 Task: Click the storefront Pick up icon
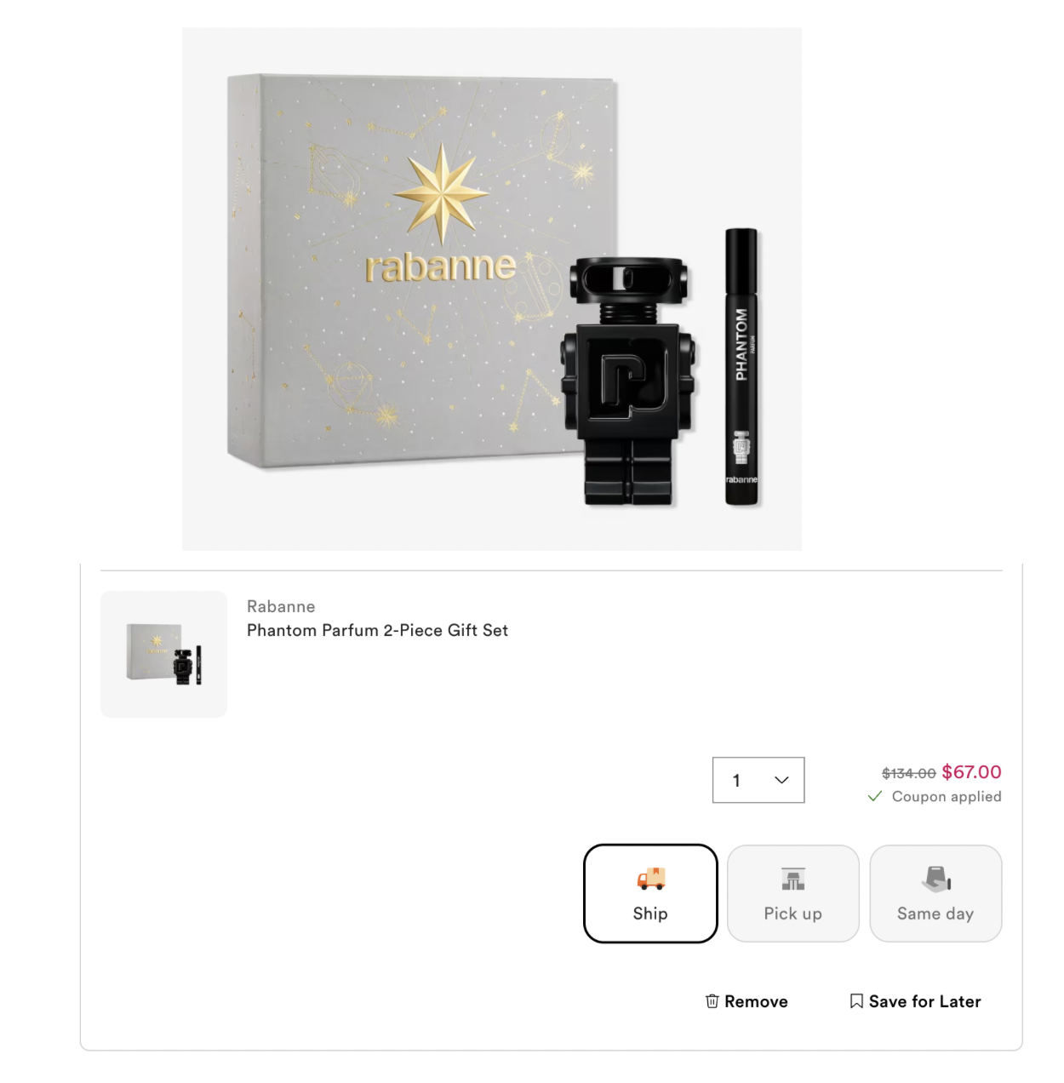(x=793, y=879)
